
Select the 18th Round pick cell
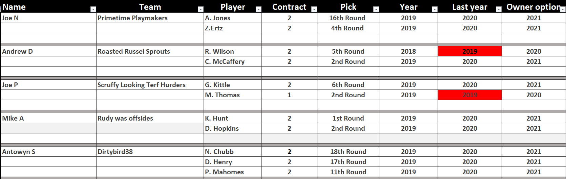tap(348, 152)
